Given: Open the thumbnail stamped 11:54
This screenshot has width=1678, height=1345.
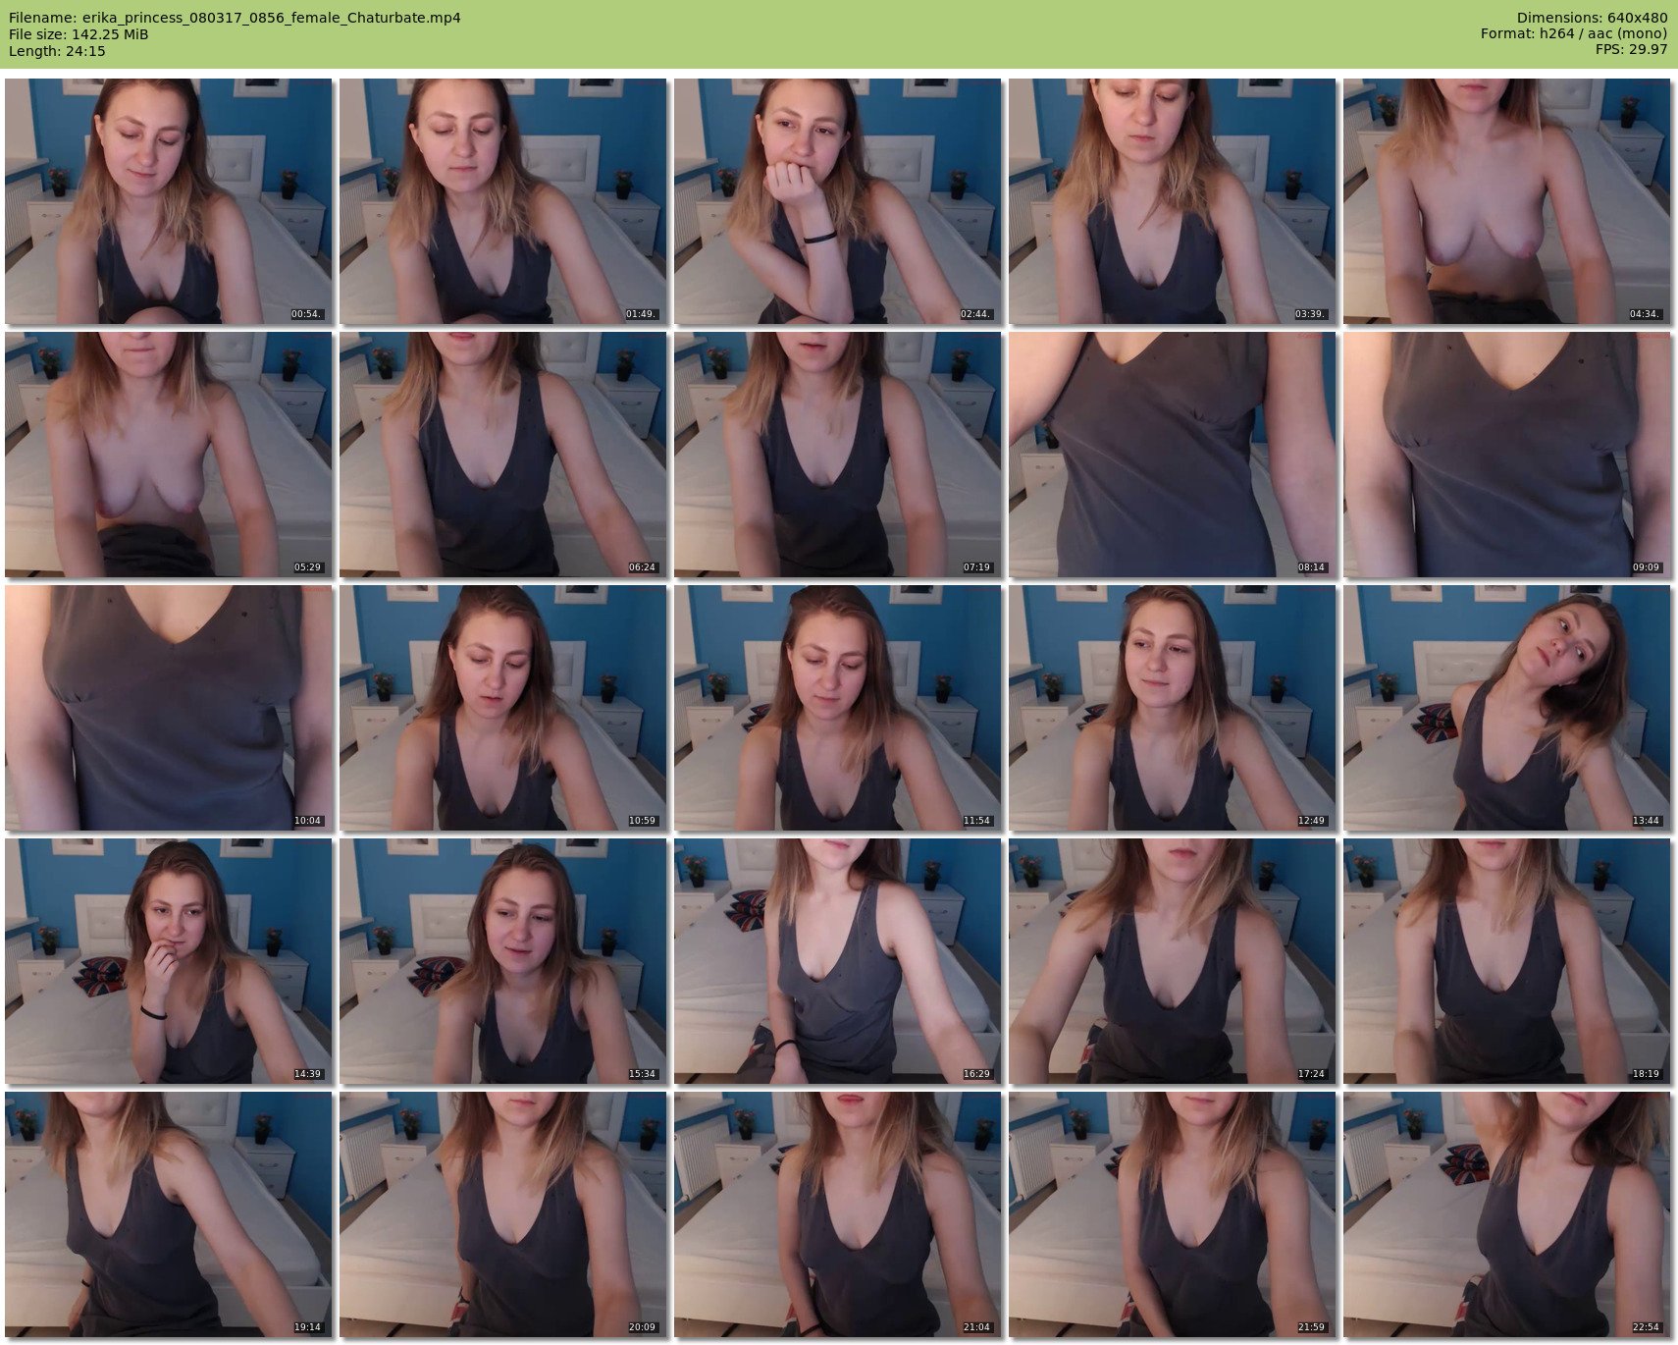Looking at the screenshot, I should [838, 708].
